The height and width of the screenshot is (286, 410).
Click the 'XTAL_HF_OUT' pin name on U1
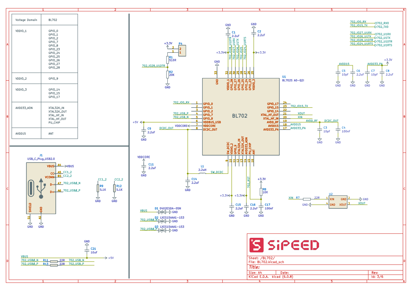pos(270,115)
